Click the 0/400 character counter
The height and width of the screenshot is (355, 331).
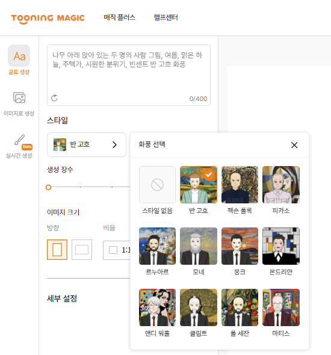click(199, 99)
